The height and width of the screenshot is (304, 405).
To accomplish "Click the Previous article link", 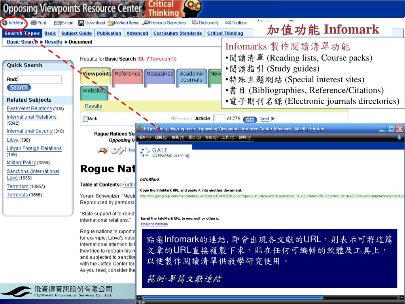I will click(x=181, y=119).
